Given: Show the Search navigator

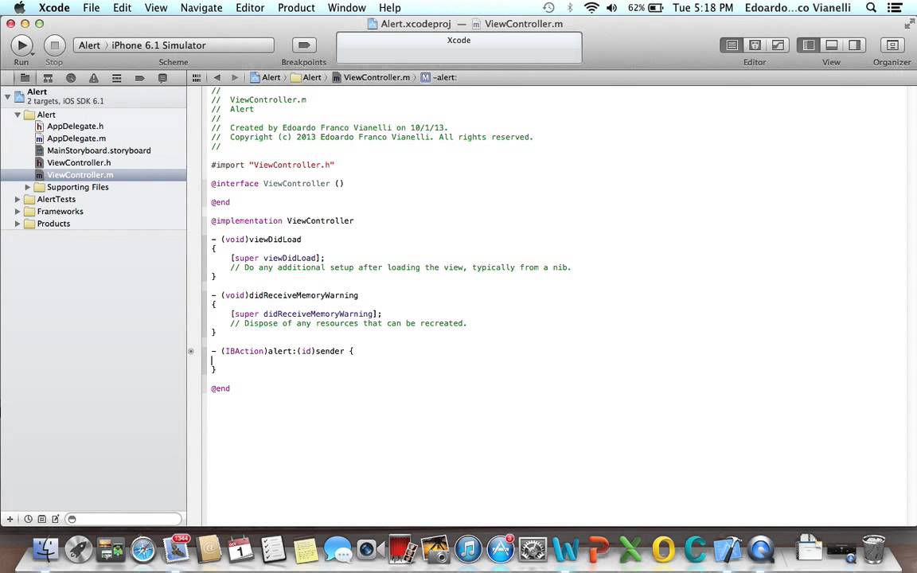Looking at the screenshot, I should click(71, 78).
